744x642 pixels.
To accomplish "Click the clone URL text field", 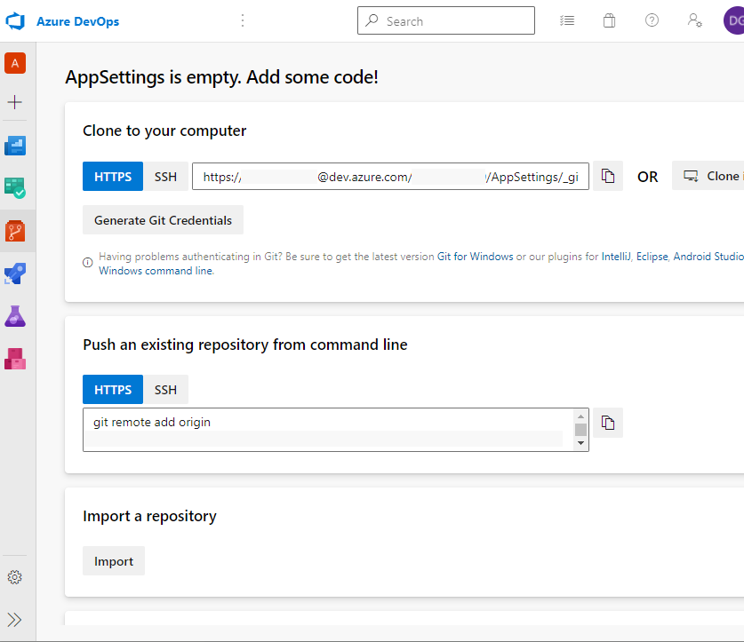I will point(390,177).
